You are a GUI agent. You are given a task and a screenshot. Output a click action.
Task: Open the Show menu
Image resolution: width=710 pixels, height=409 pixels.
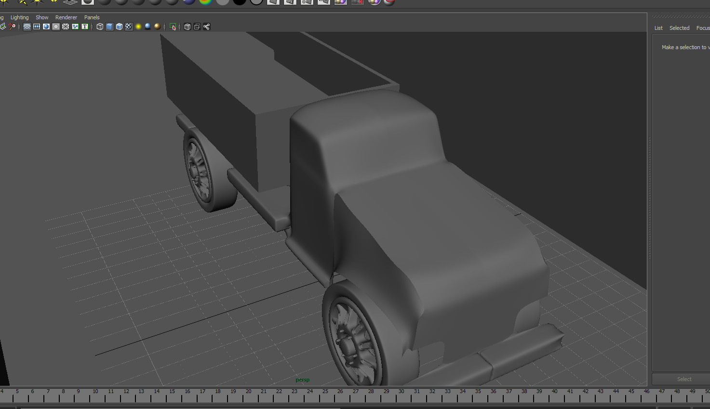point(42,17)
